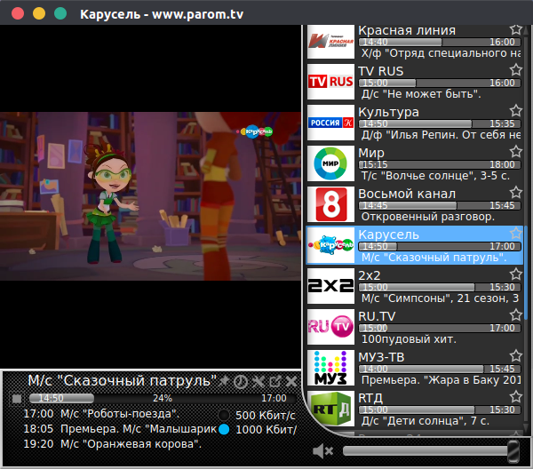The height and width of the screenshot is (469, 533).
Task: Click the green RT Д logo
Action: click(330, 409)
